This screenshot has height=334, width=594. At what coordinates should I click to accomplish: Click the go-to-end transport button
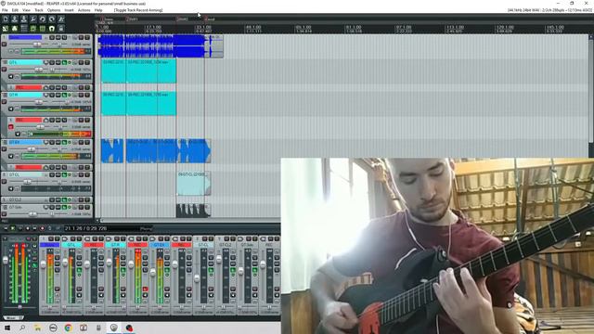[x=35, y=228]
